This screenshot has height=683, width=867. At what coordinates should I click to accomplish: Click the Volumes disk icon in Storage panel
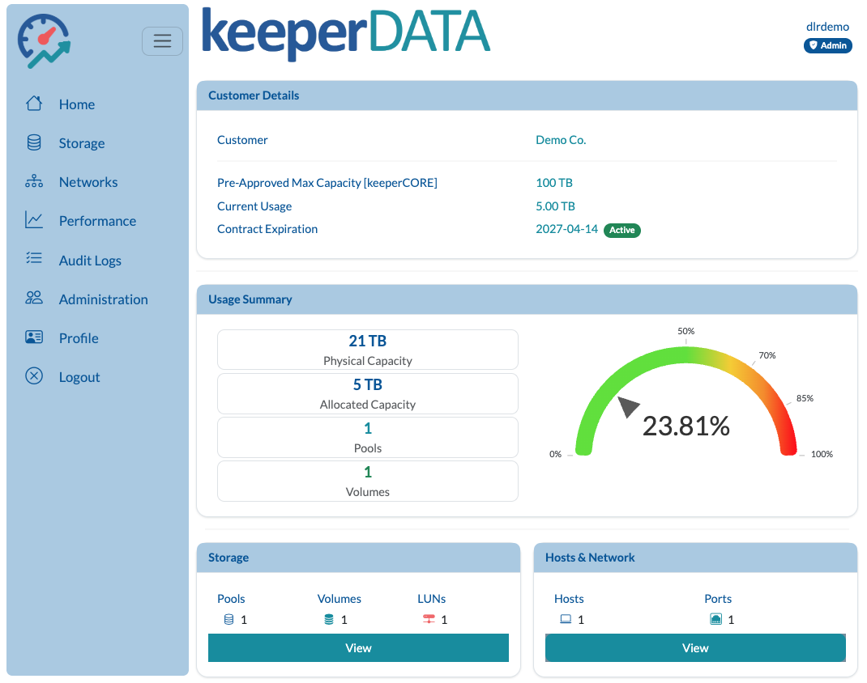pyautogui.click(x=329, y=620)
